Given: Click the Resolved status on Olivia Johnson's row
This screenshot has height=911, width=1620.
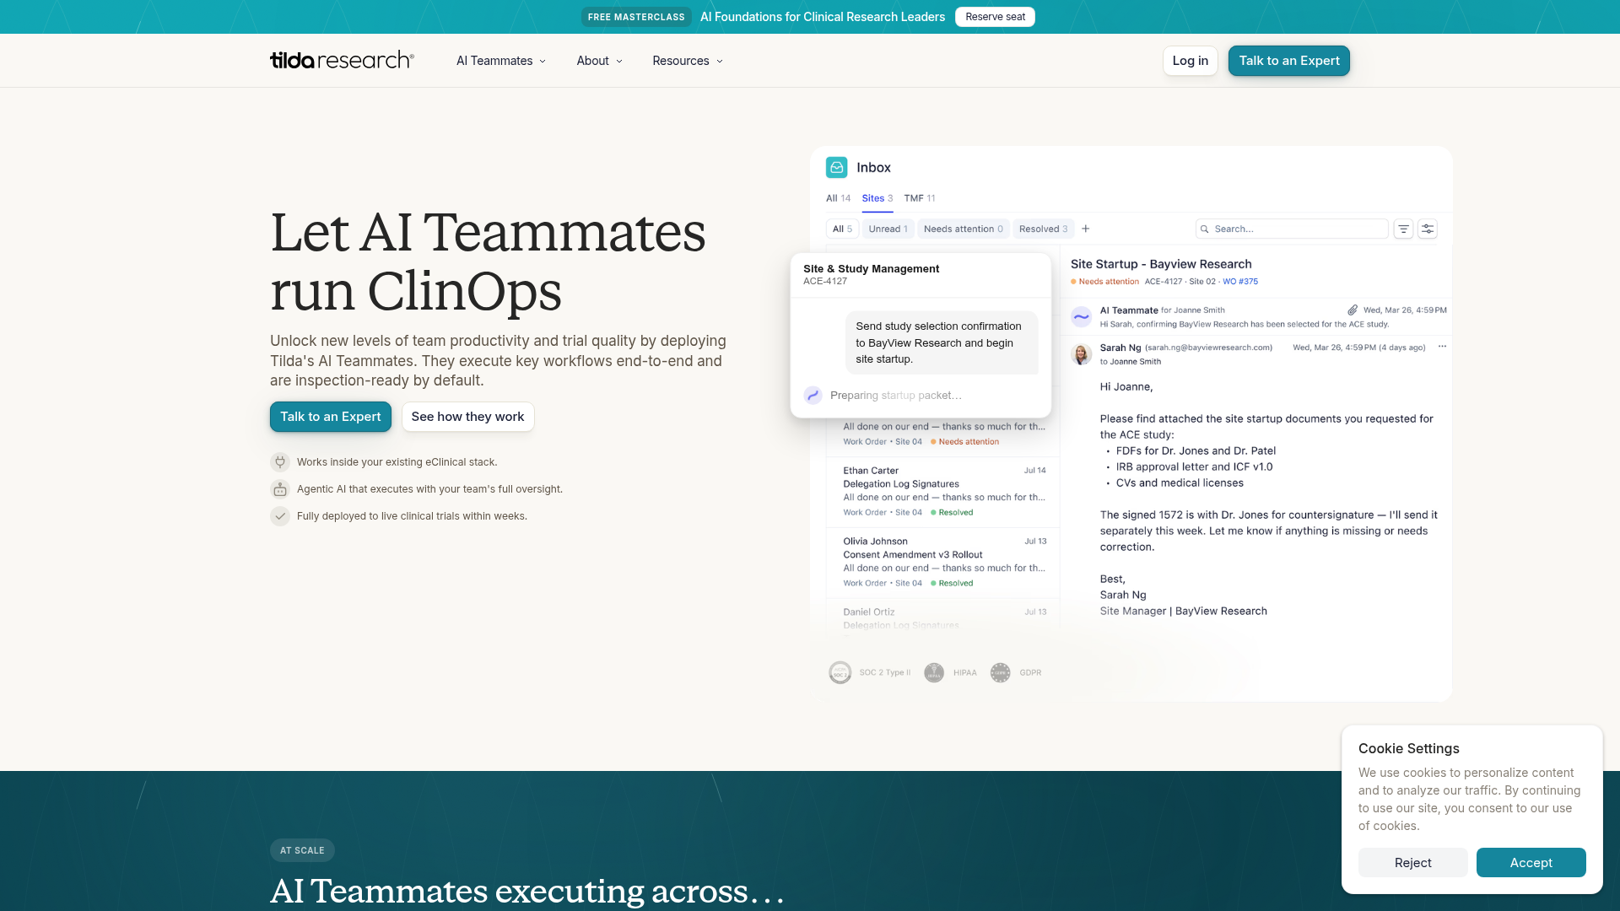Looking at the screenshot, I should pyautogui.click(x=952, y=584).
